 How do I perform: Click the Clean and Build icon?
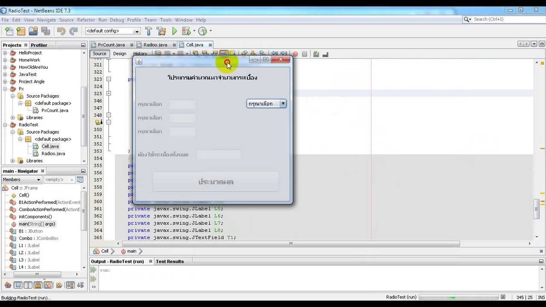pos(161,31)
